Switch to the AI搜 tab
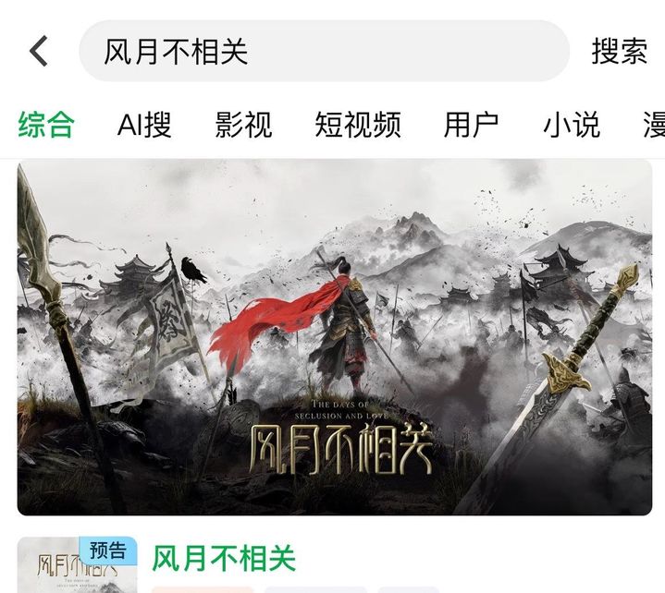This screenshot has width=665, height=593. pos(144,125)
